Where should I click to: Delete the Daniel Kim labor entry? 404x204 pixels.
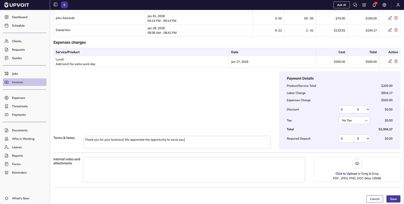[x=396, y=30]
